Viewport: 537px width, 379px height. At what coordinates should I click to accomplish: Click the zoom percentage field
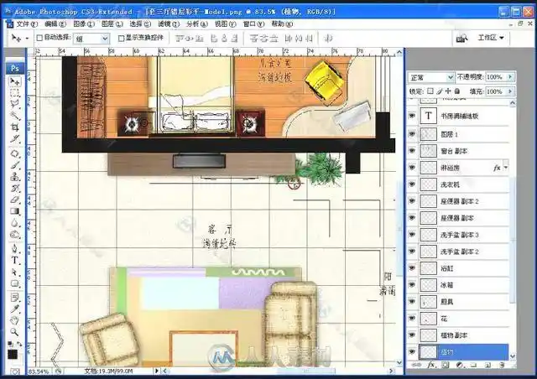[x=39, y=371]
